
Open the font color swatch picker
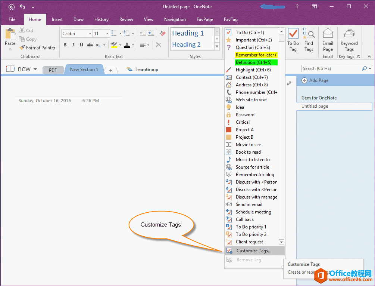pos(132,45)
